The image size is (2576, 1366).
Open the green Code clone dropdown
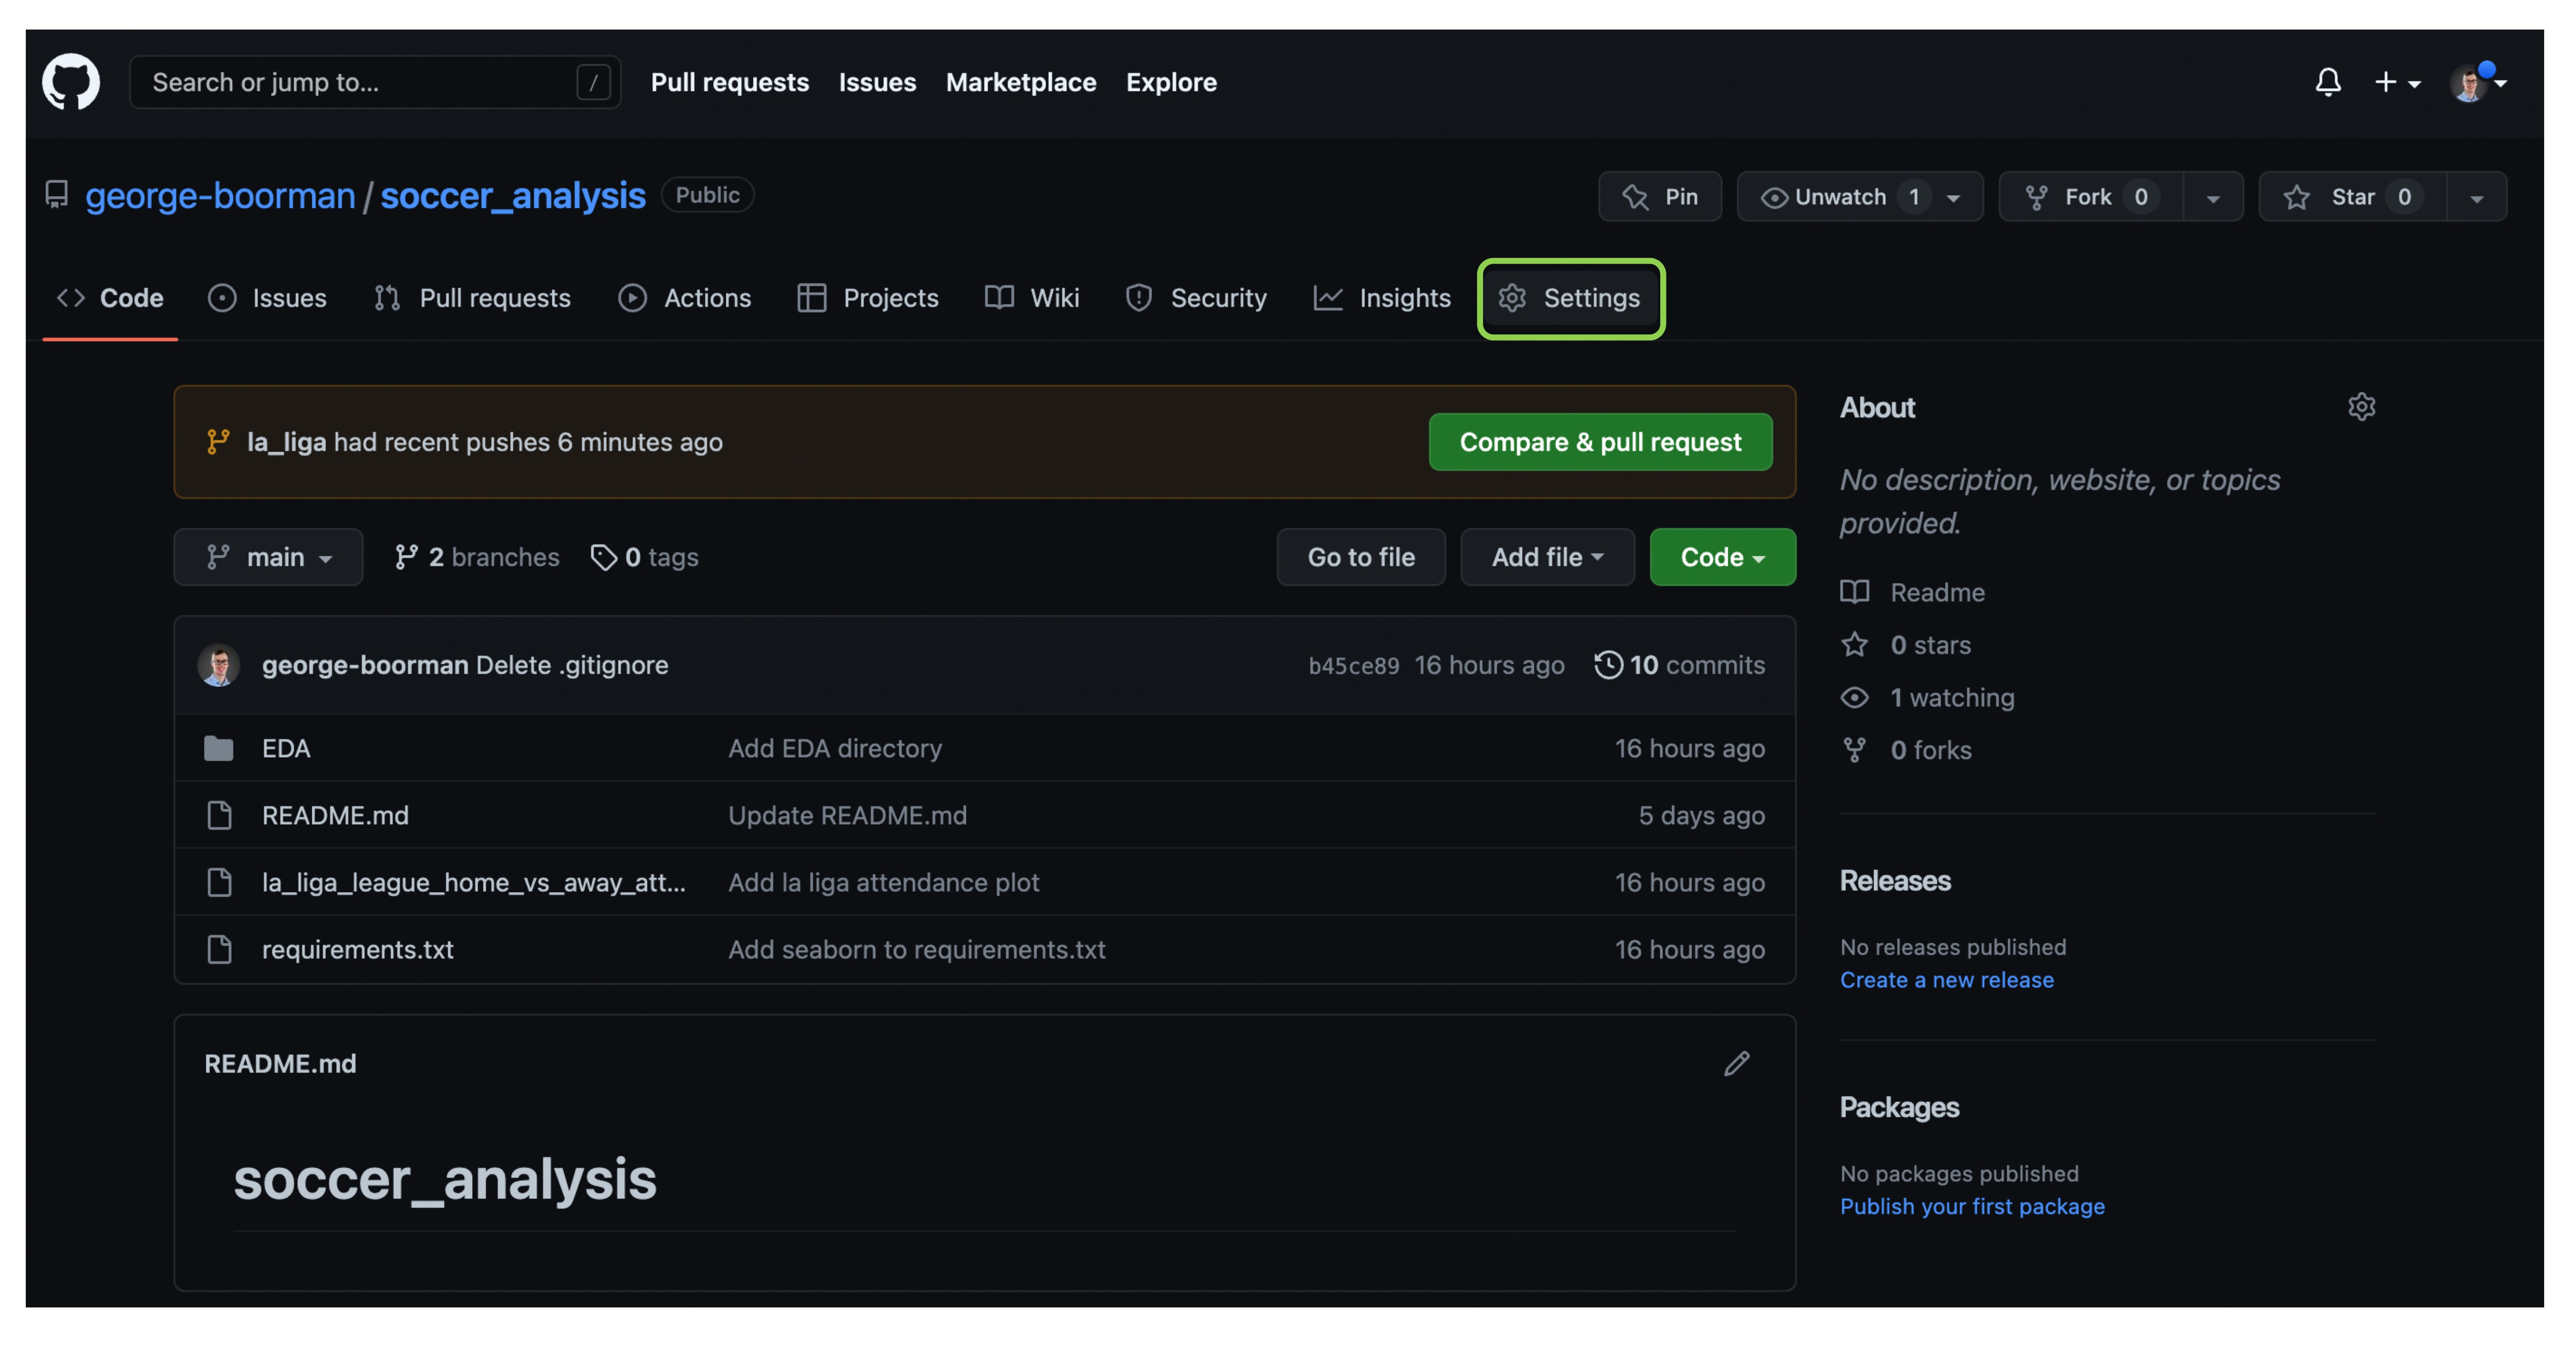[1722, 557]
